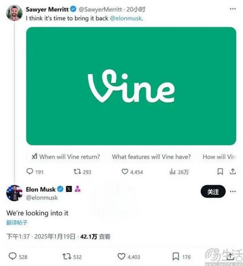Ask Grok "When will Vine return?"

click(65, 157)
